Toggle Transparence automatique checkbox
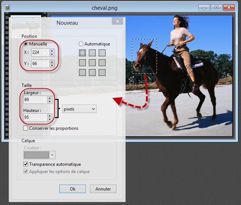Image resolution: width=241 pixels, height=205 pixels. (26, 164)
